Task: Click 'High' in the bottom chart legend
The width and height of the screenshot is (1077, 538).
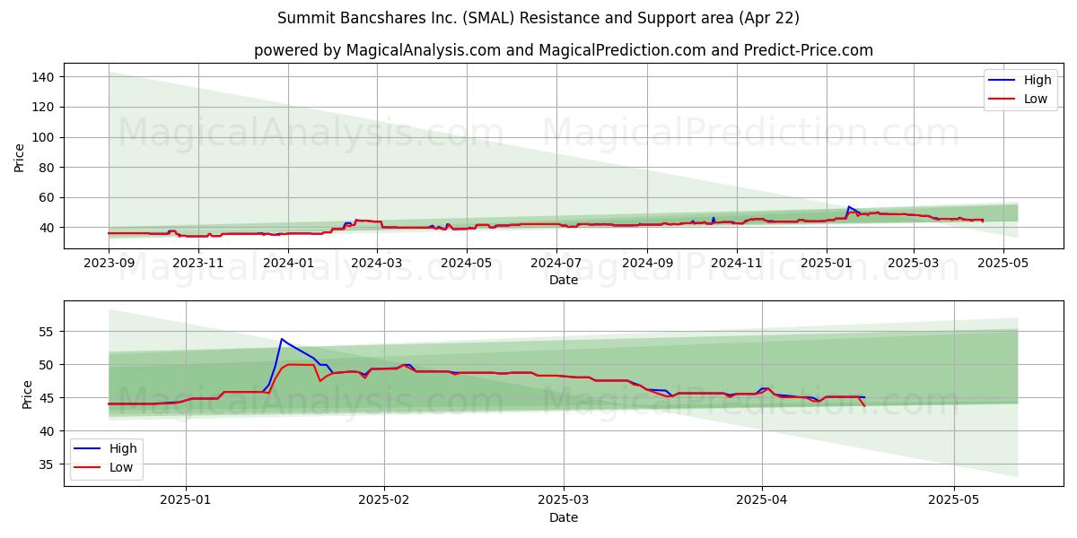Action: coord(123,448)
